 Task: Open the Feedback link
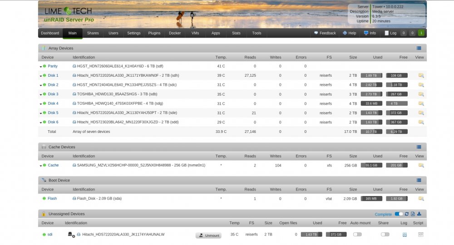(x=325, y=33)
